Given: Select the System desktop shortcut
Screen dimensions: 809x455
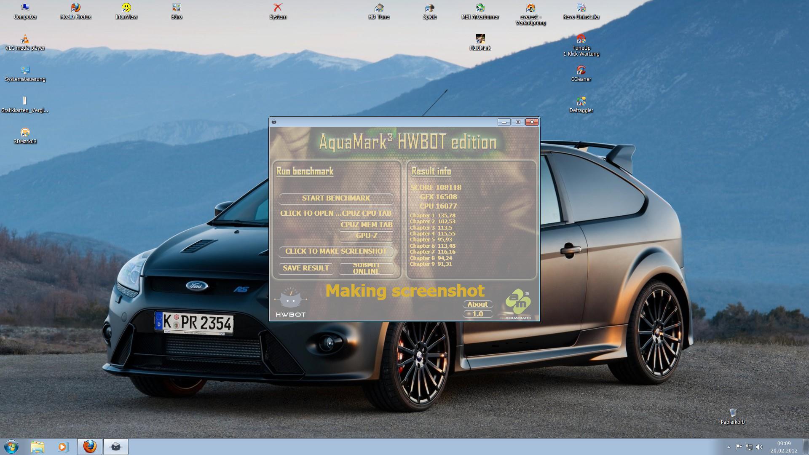Looking at the screenshot, I should [278, 11].
